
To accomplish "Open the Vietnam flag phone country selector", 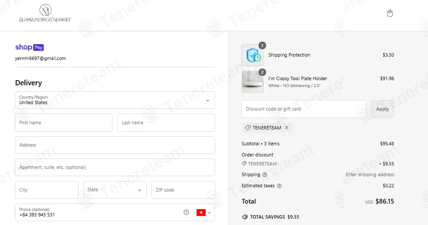I will (x=203, y=213).
